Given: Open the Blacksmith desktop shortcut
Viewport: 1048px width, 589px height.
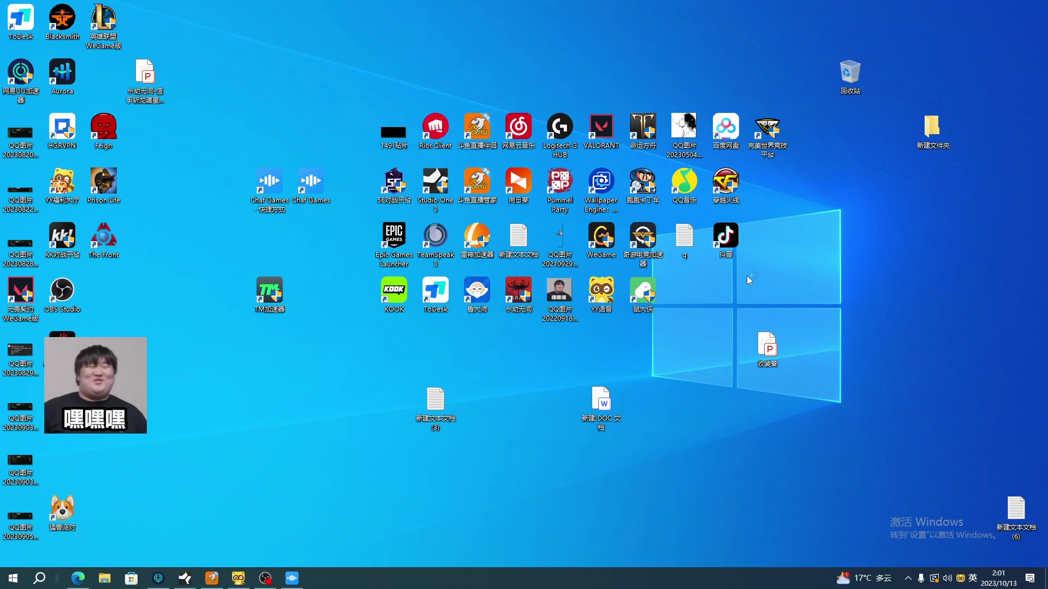Looking at the screenshot, I should click(x=62, y=22).
